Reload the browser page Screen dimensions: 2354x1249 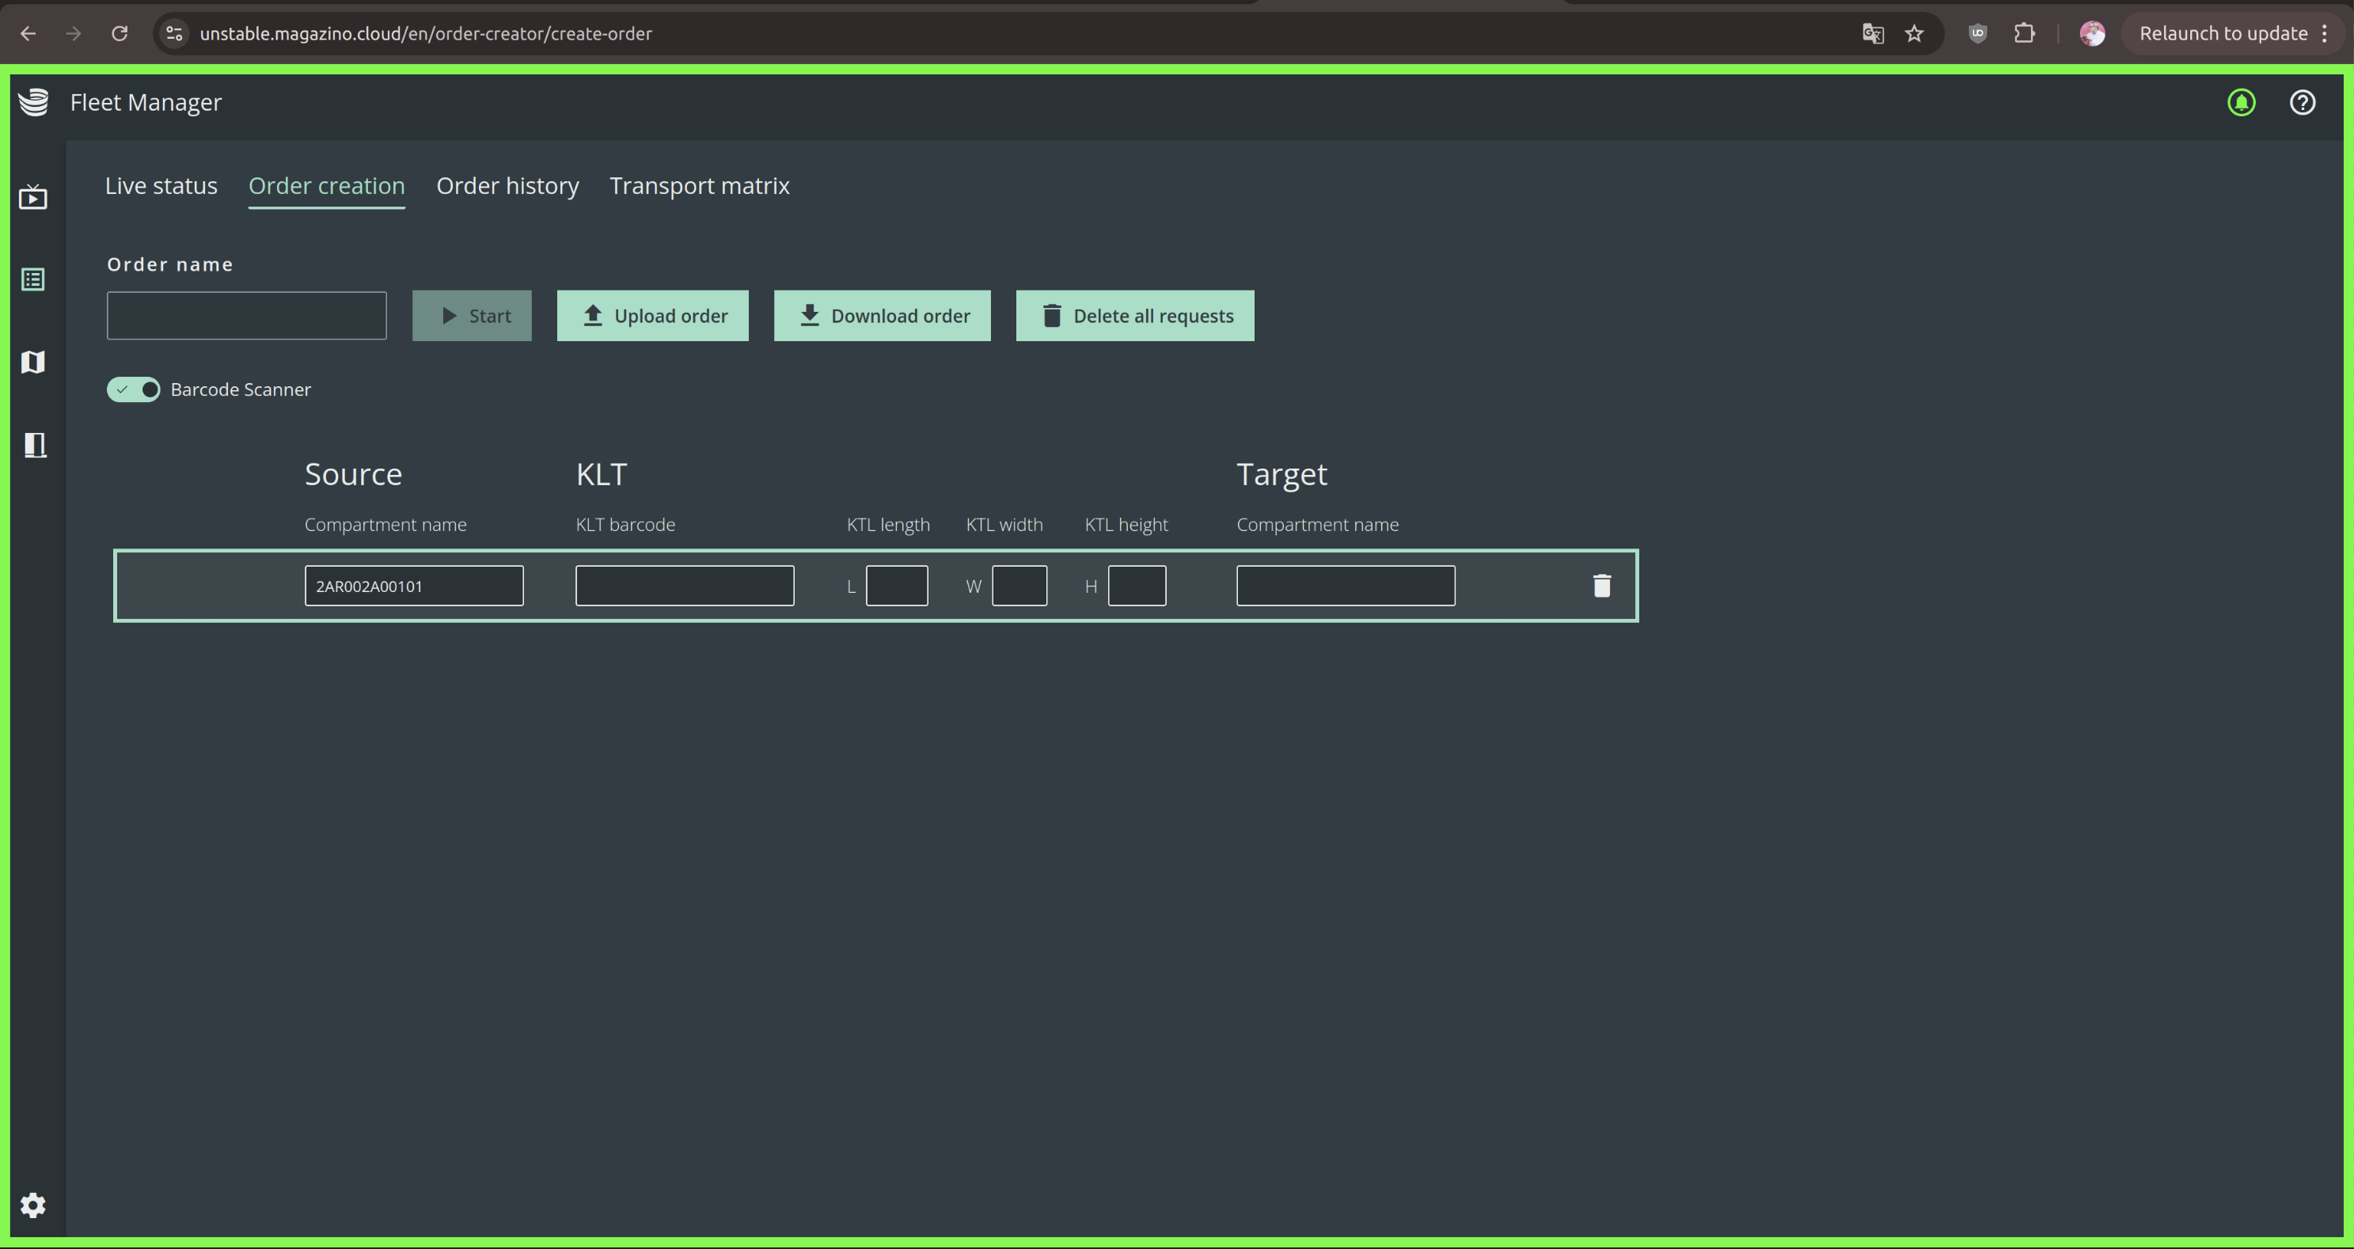tap(120, 34)
